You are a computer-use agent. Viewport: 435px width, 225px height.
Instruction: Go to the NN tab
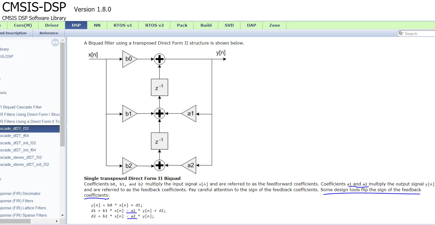click(x=97, y=25)
